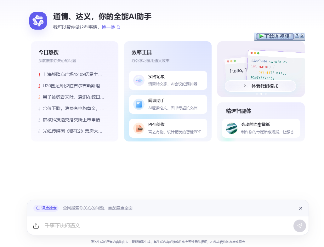Open the 会动的治愈壁纸 agent title
The image size is (324, 247).
point(255,125)
